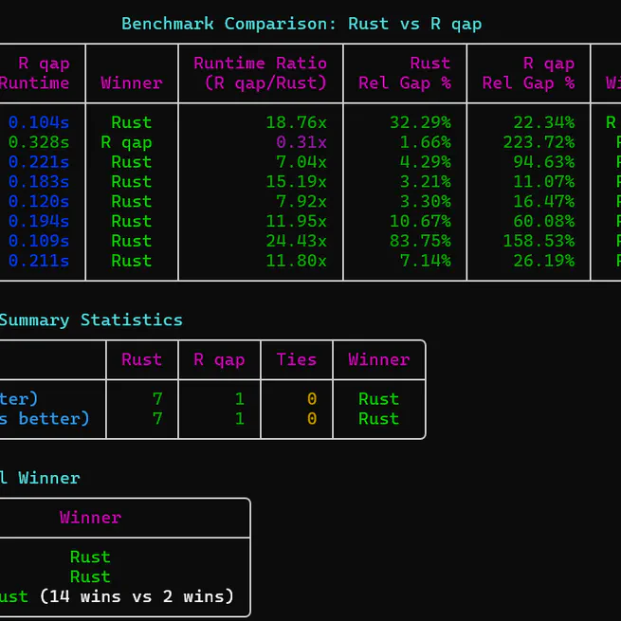This screenshot has height=621, width=621.
Task: Select the 's better)' row label
Action: tap(45, 419)
